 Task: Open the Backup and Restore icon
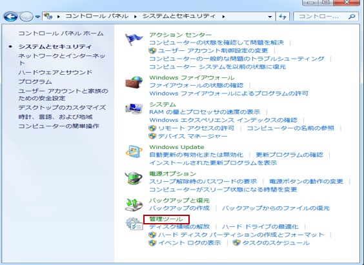134,204
